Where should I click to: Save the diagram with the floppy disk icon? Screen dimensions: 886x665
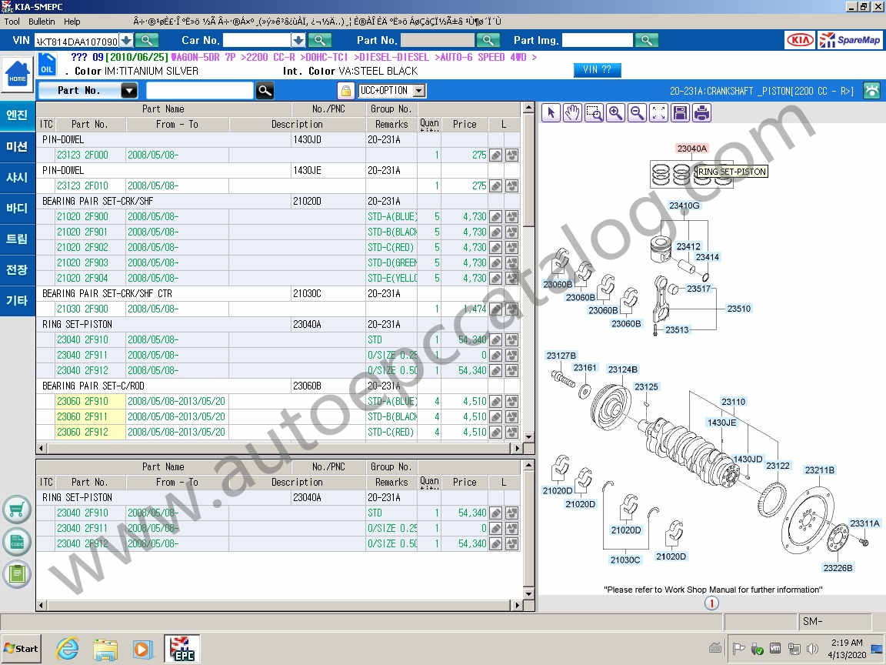point(681,113)
